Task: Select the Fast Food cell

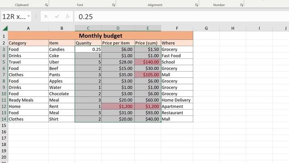Action: point(177,56)
